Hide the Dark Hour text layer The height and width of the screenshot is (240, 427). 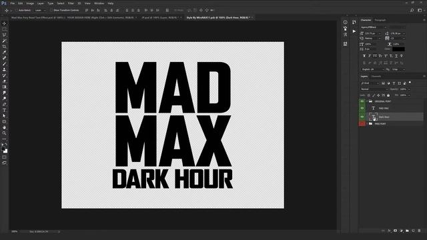(x=362, y=117)
